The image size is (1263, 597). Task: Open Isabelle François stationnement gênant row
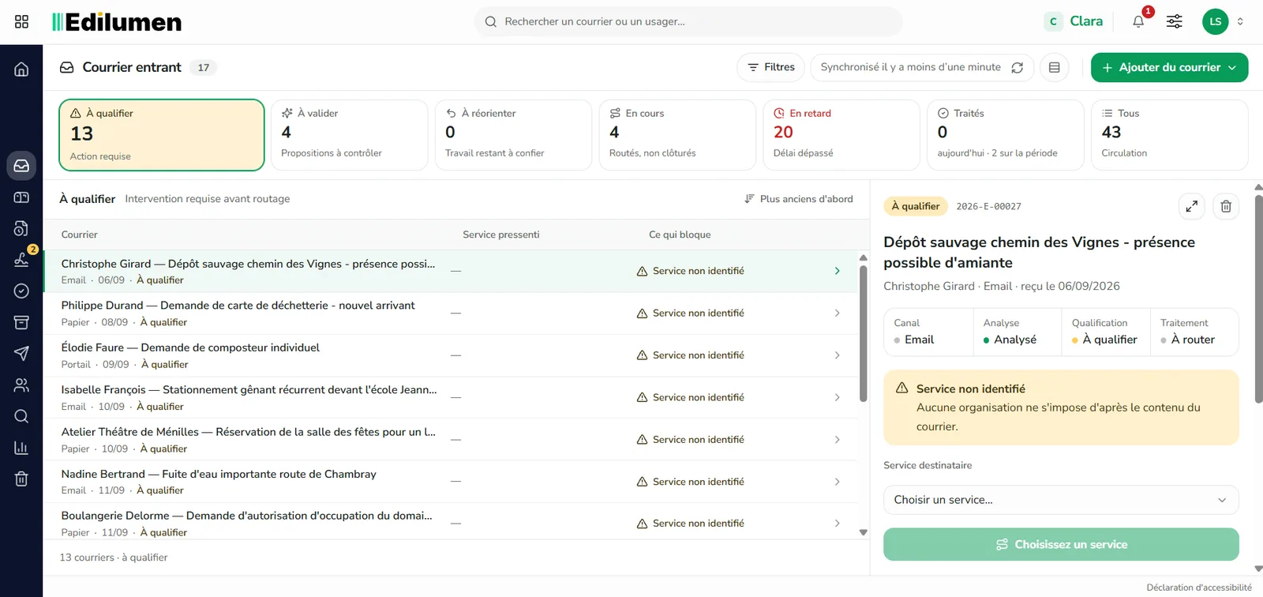[x=450, y=398]
